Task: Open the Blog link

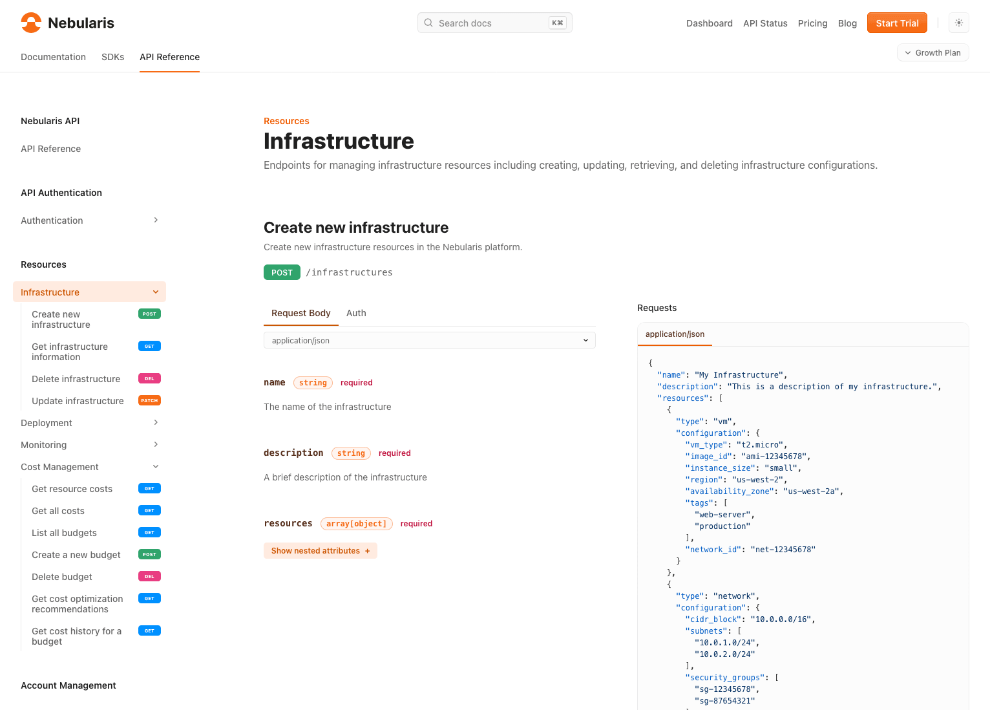Action: pyautogui.click(x=847, y=23)
